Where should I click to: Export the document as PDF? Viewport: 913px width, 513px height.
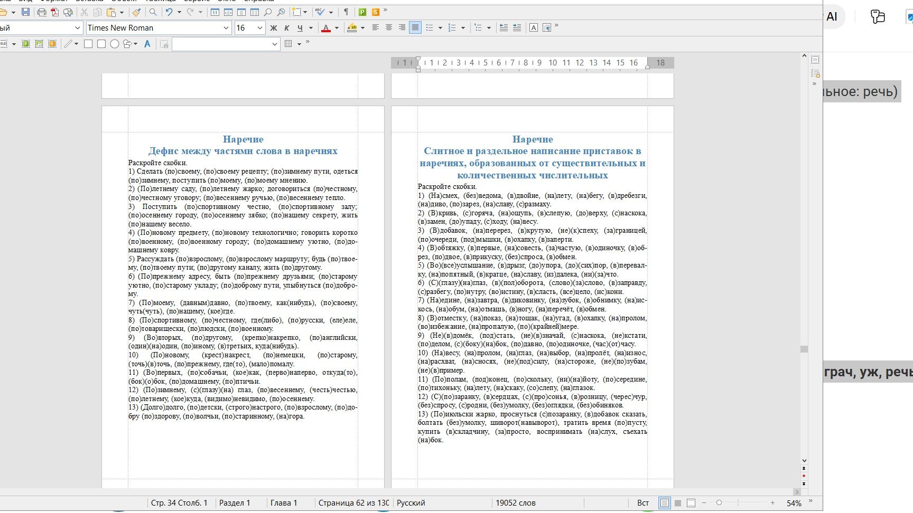(x=54, y=12)
